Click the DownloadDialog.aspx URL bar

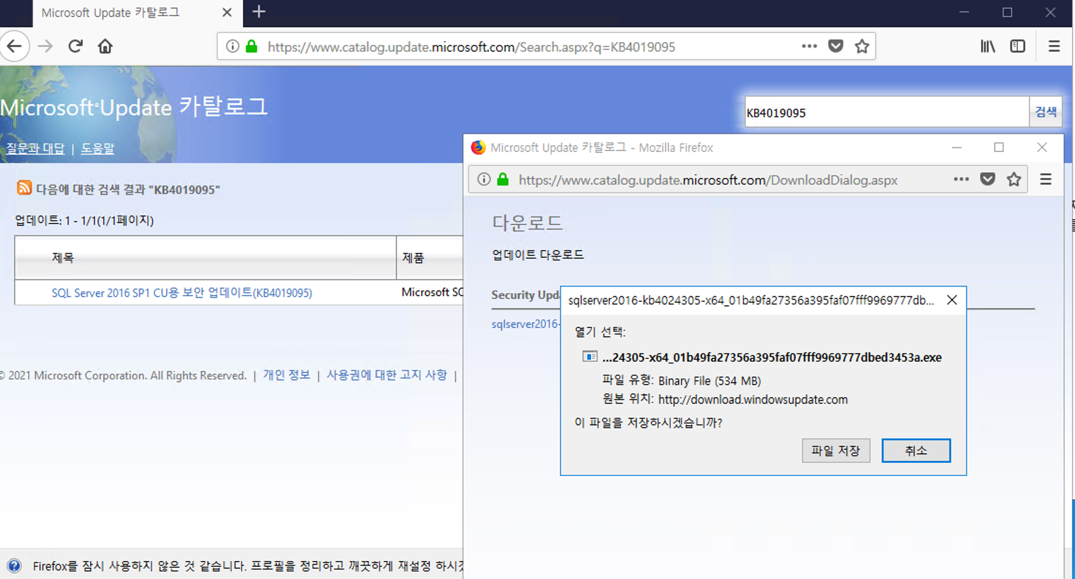point(748,179)
